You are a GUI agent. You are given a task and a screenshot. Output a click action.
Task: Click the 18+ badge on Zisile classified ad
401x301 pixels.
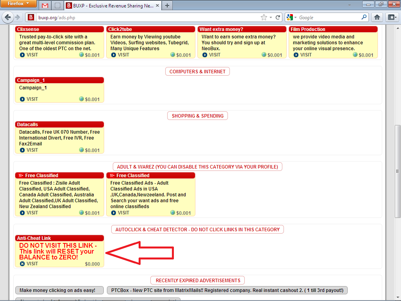click(21, 176)
